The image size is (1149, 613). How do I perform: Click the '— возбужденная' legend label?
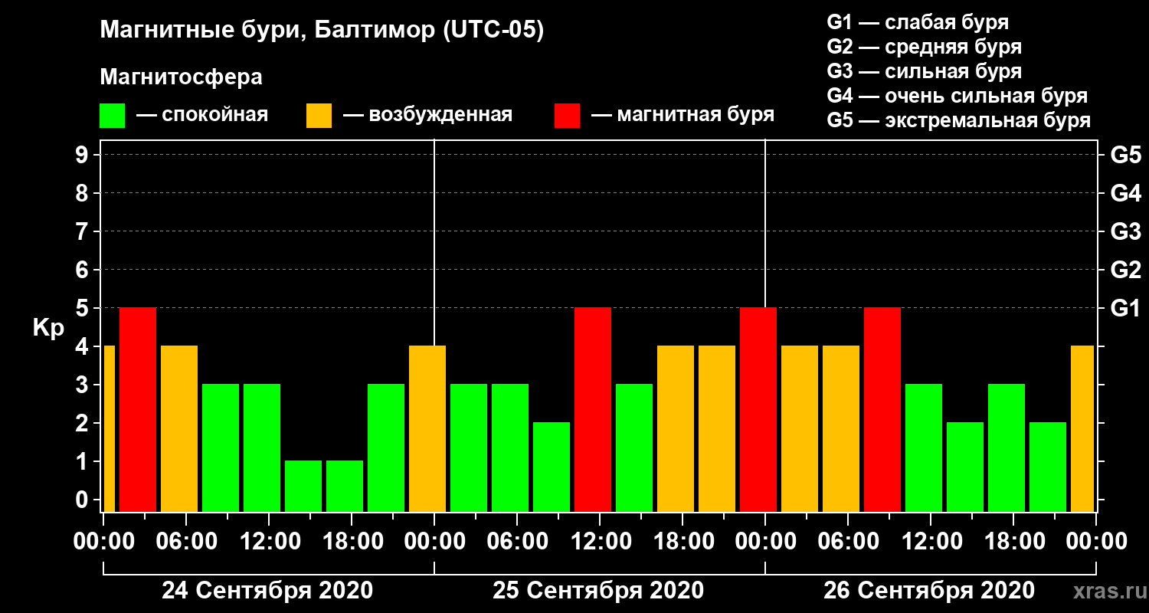(x=428, y=116)
